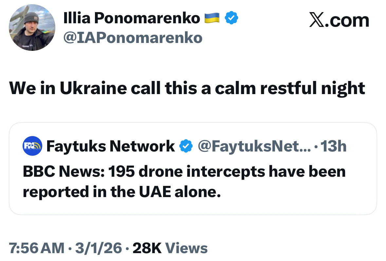386x261 pixels.
Task: Open the 28K view count
Action: [146, 248]
